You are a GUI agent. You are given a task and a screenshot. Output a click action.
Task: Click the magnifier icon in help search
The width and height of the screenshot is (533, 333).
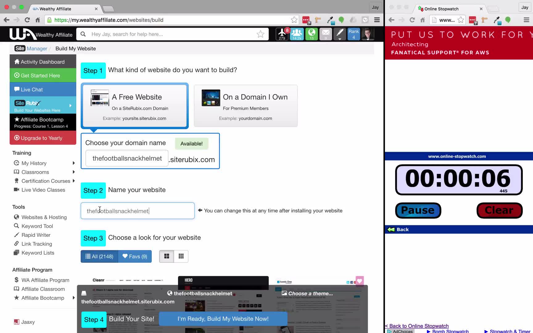(x=83, y=34)
